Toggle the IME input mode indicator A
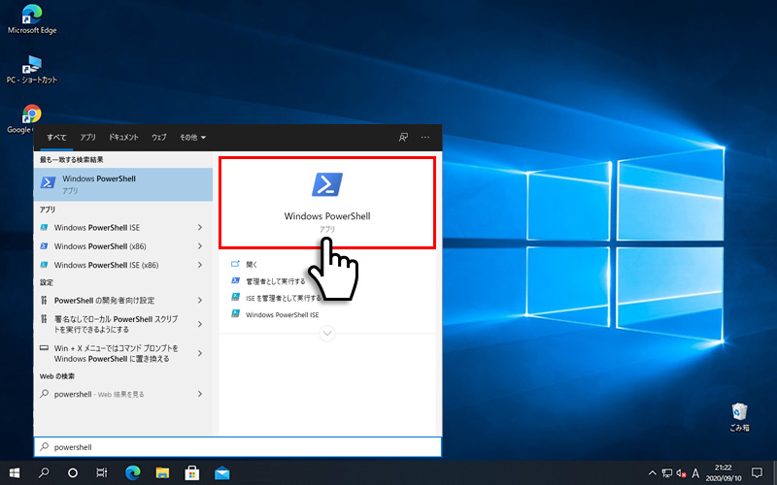 (x=695, y=473)
